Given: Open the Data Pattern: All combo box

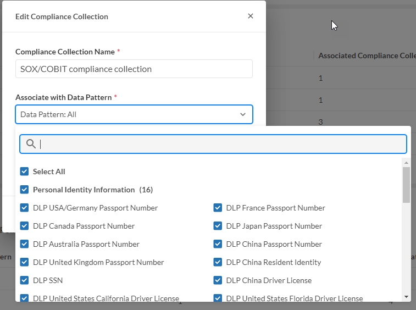Looking at the screenshot, I should coord(126,114).
